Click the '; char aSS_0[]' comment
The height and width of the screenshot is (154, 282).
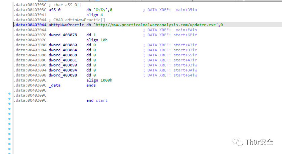(x=65, y=5)
